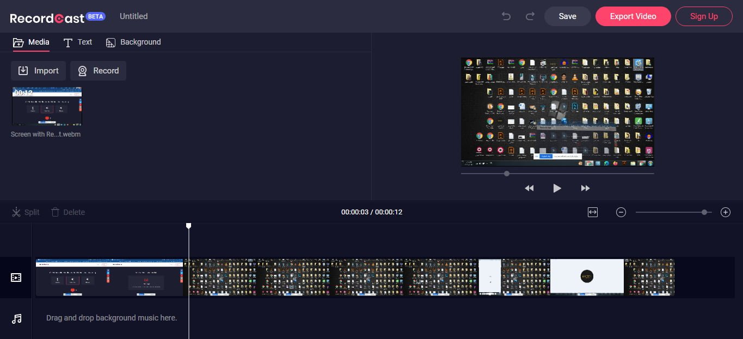Click the white clip with round logo
743x339 pixels.
pos(587,277)
